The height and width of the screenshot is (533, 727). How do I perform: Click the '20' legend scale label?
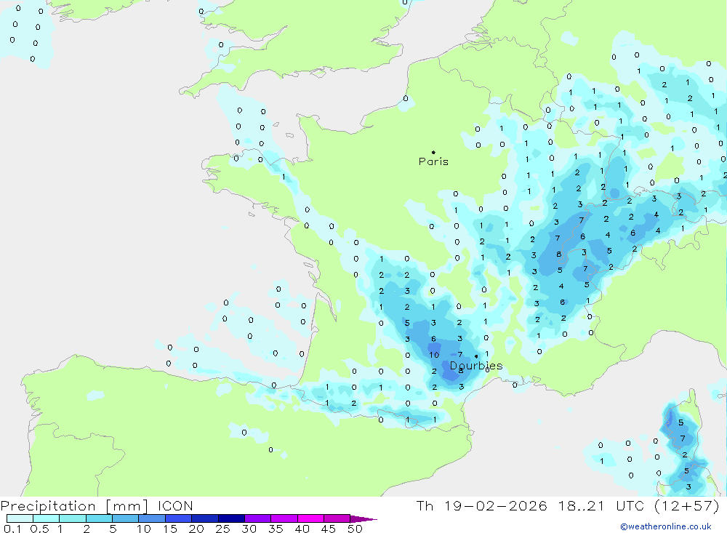[196, 529]
